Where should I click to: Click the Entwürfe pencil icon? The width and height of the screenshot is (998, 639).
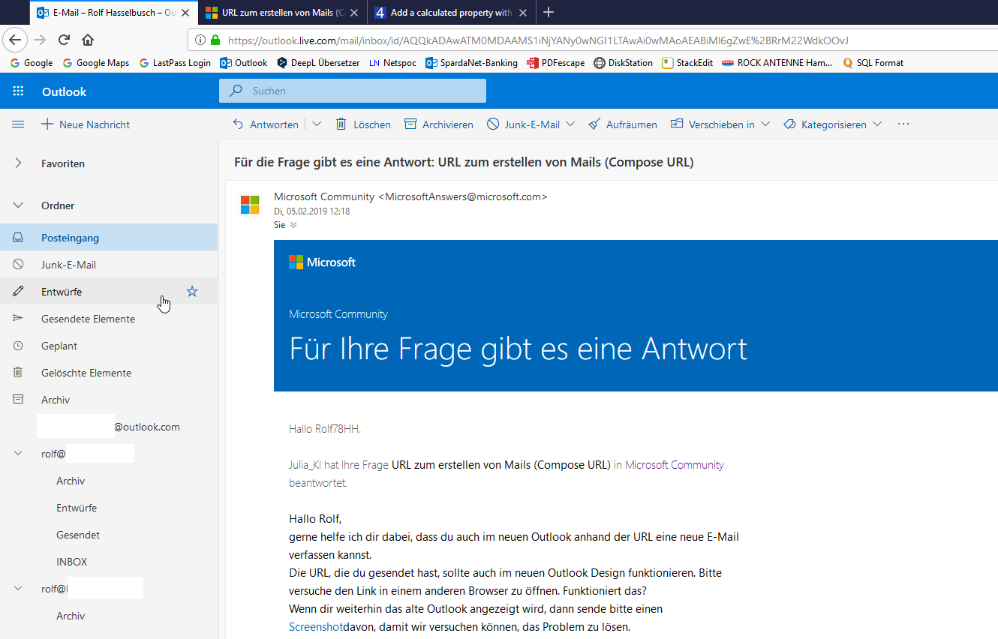[x=18, y=292]
